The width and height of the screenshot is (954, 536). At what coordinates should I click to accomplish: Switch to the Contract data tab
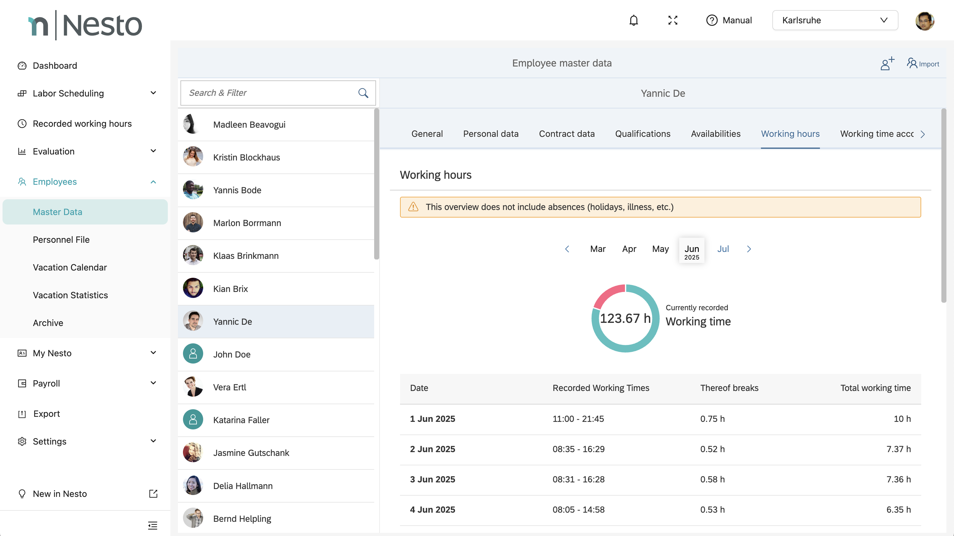point(567,134)
